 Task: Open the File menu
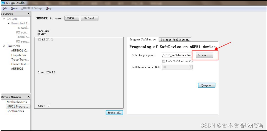[x=5, y=8]
